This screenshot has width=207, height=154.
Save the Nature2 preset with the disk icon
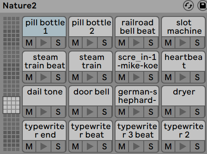point(202,5)
